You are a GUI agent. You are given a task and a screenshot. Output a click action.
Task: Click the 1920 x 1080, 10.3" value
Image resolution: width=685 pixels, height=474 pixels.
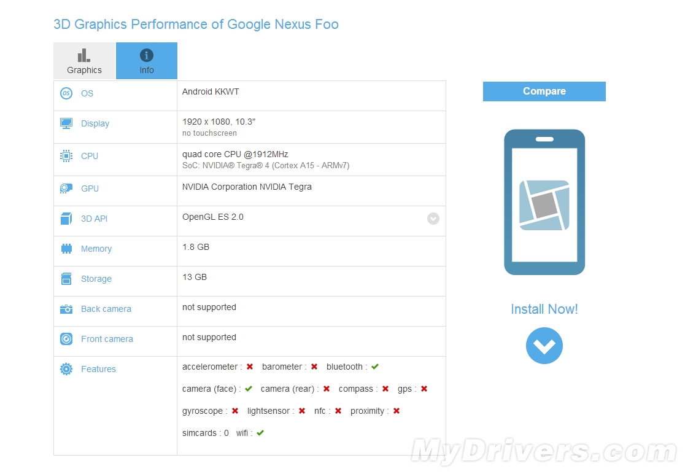(x=219, y=122)
